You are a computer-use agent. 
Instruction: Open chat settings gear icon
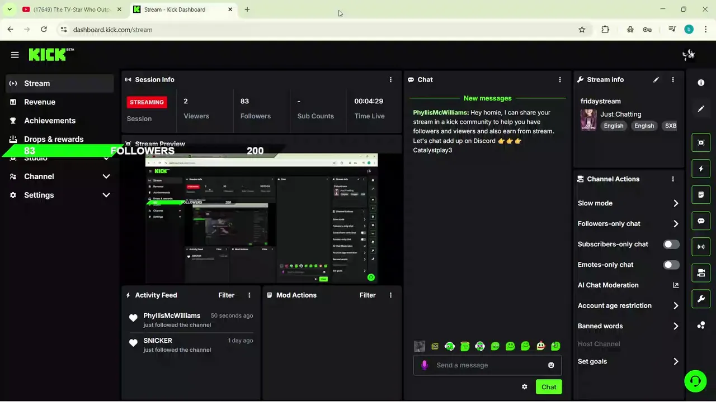click(524, 387)
